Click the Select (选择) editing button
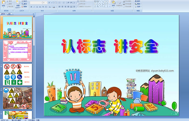Screen dimensions: 189x121 tap(138, 6)
